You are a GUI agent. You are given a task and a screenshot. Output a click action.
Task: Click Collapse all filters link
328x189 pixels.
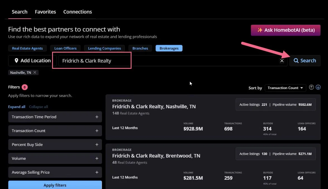(38, 107)
